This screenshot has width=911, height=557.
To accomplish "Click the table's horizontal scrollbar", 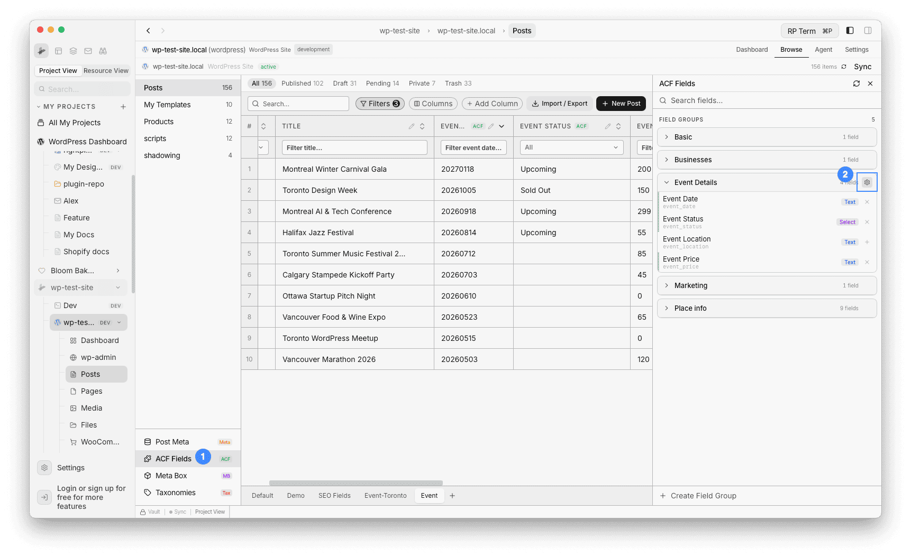I will click(356, 483).
